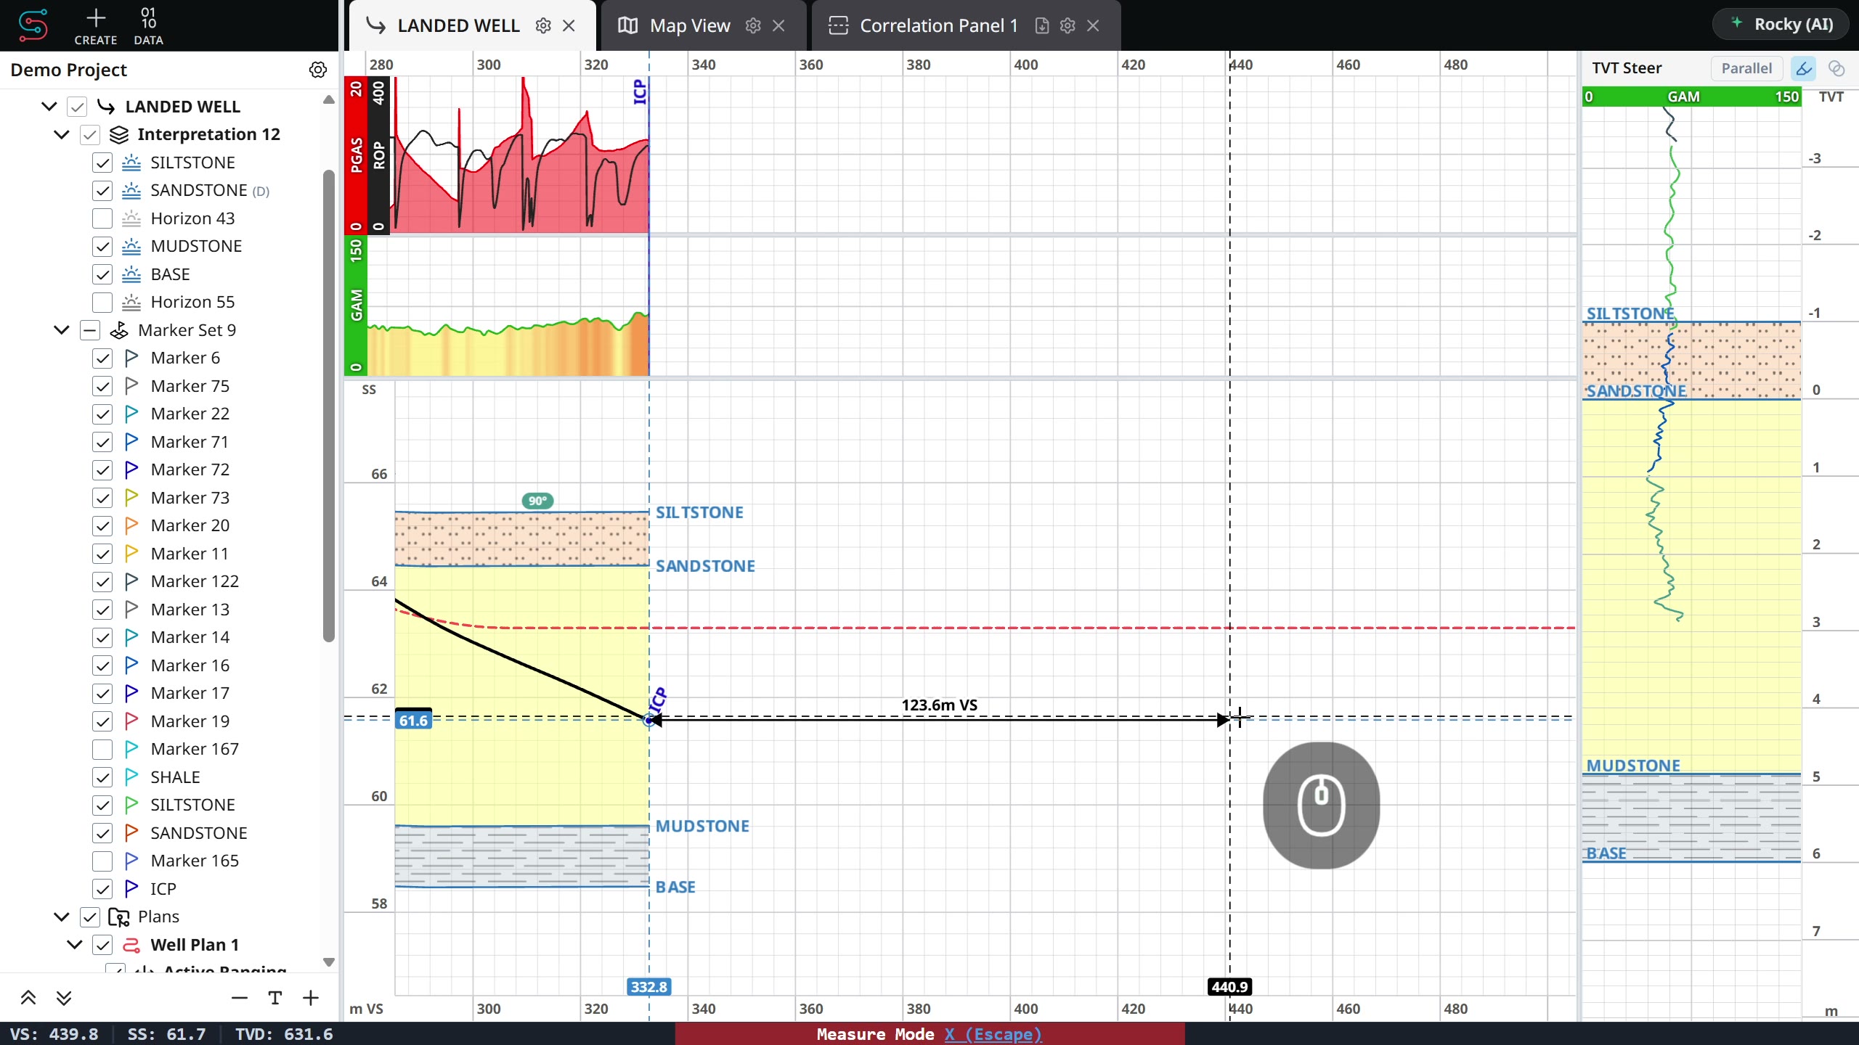
Task: Click the Marker 73 yellow flag icon
Action: (x=131, y=498)
